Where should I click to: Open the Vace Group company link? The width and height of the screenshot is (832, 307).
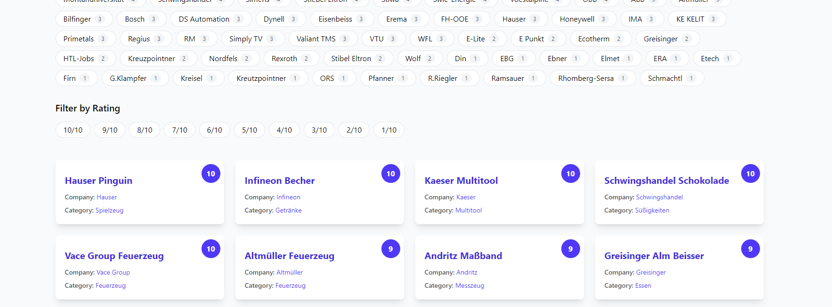coord(113,273)
